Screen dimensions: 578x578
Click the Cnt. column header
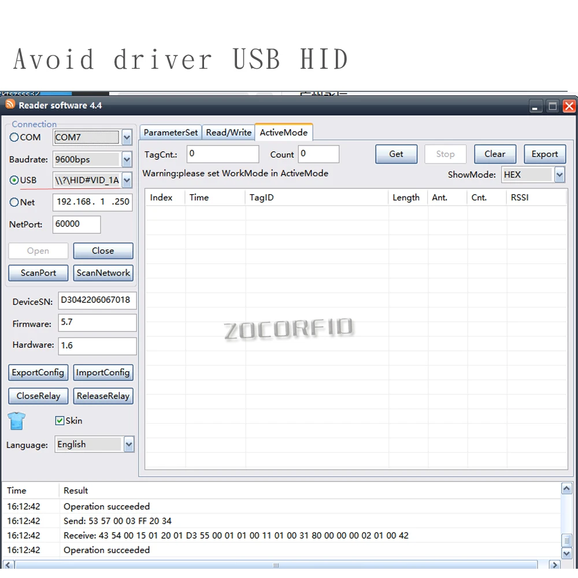(487, 198)
